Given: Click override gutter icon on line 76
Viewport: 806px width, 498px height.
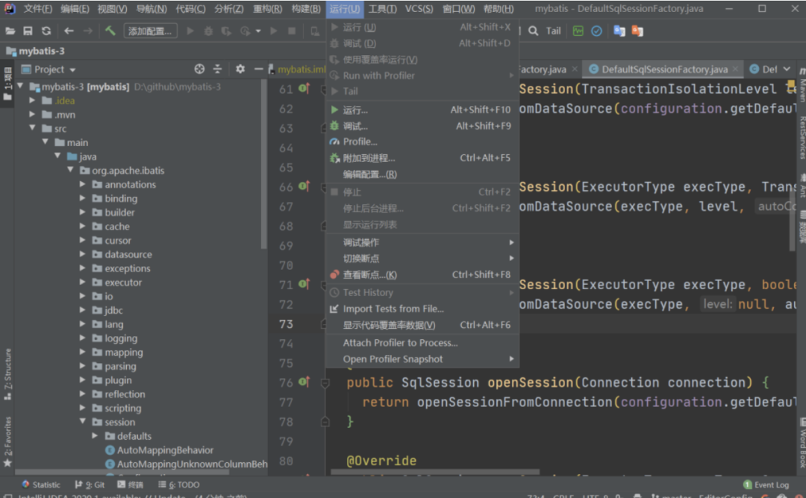Looking at the screenshot, I should [x=304, y=382].
